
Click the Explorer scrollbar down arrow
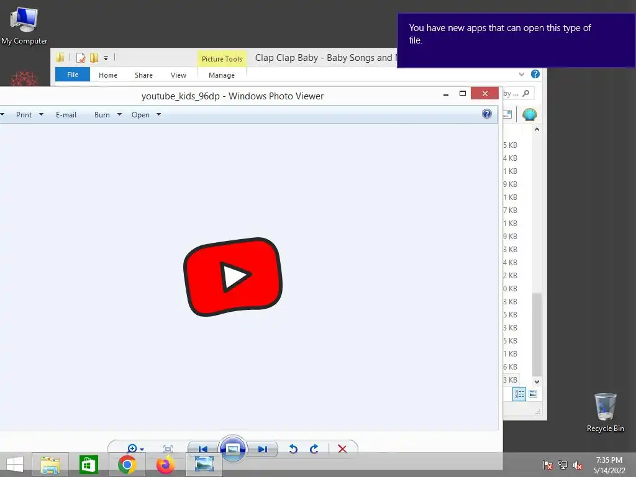[537, 382]
